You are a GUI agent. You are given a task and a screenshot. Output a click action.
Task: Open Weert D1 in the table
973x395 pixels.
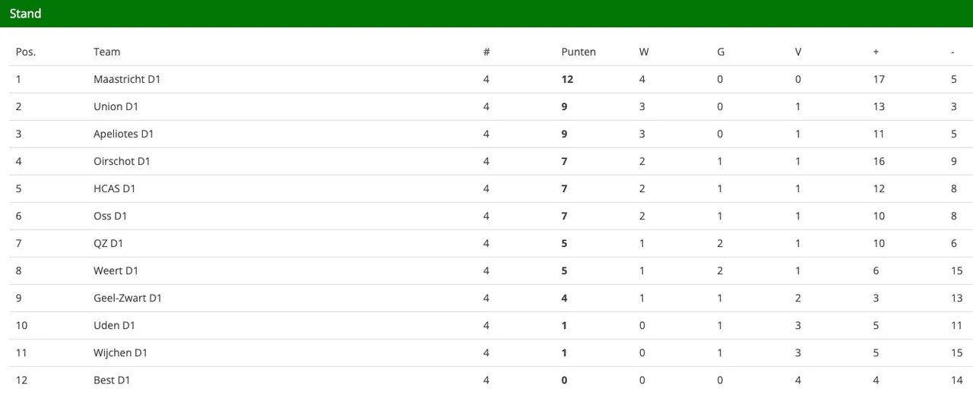pos(116,270)
